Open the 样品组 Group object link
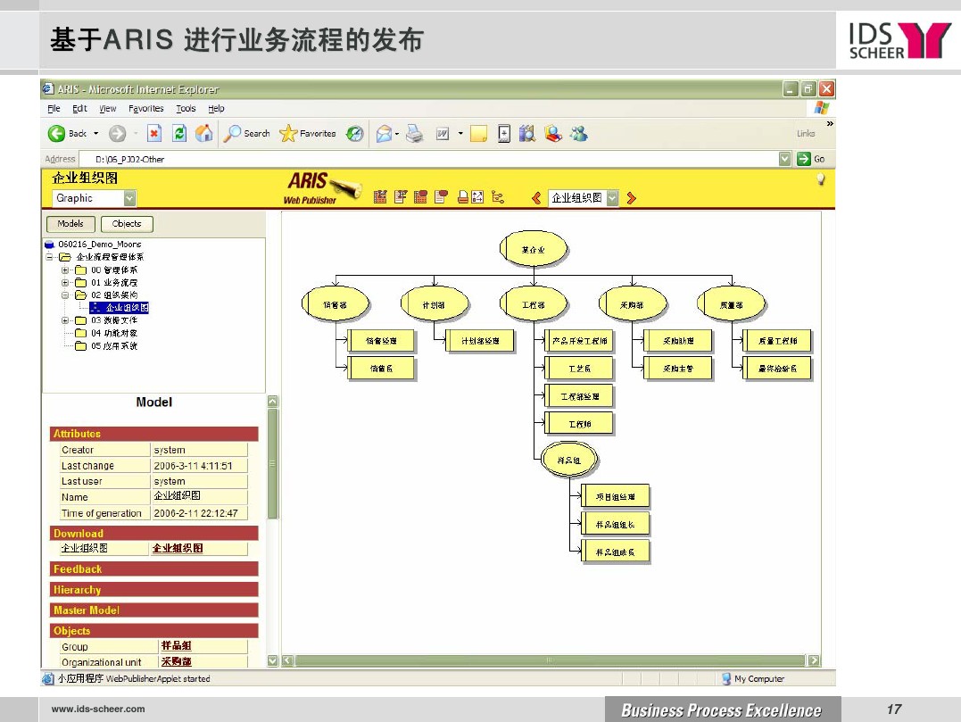 tap(177, 645)
